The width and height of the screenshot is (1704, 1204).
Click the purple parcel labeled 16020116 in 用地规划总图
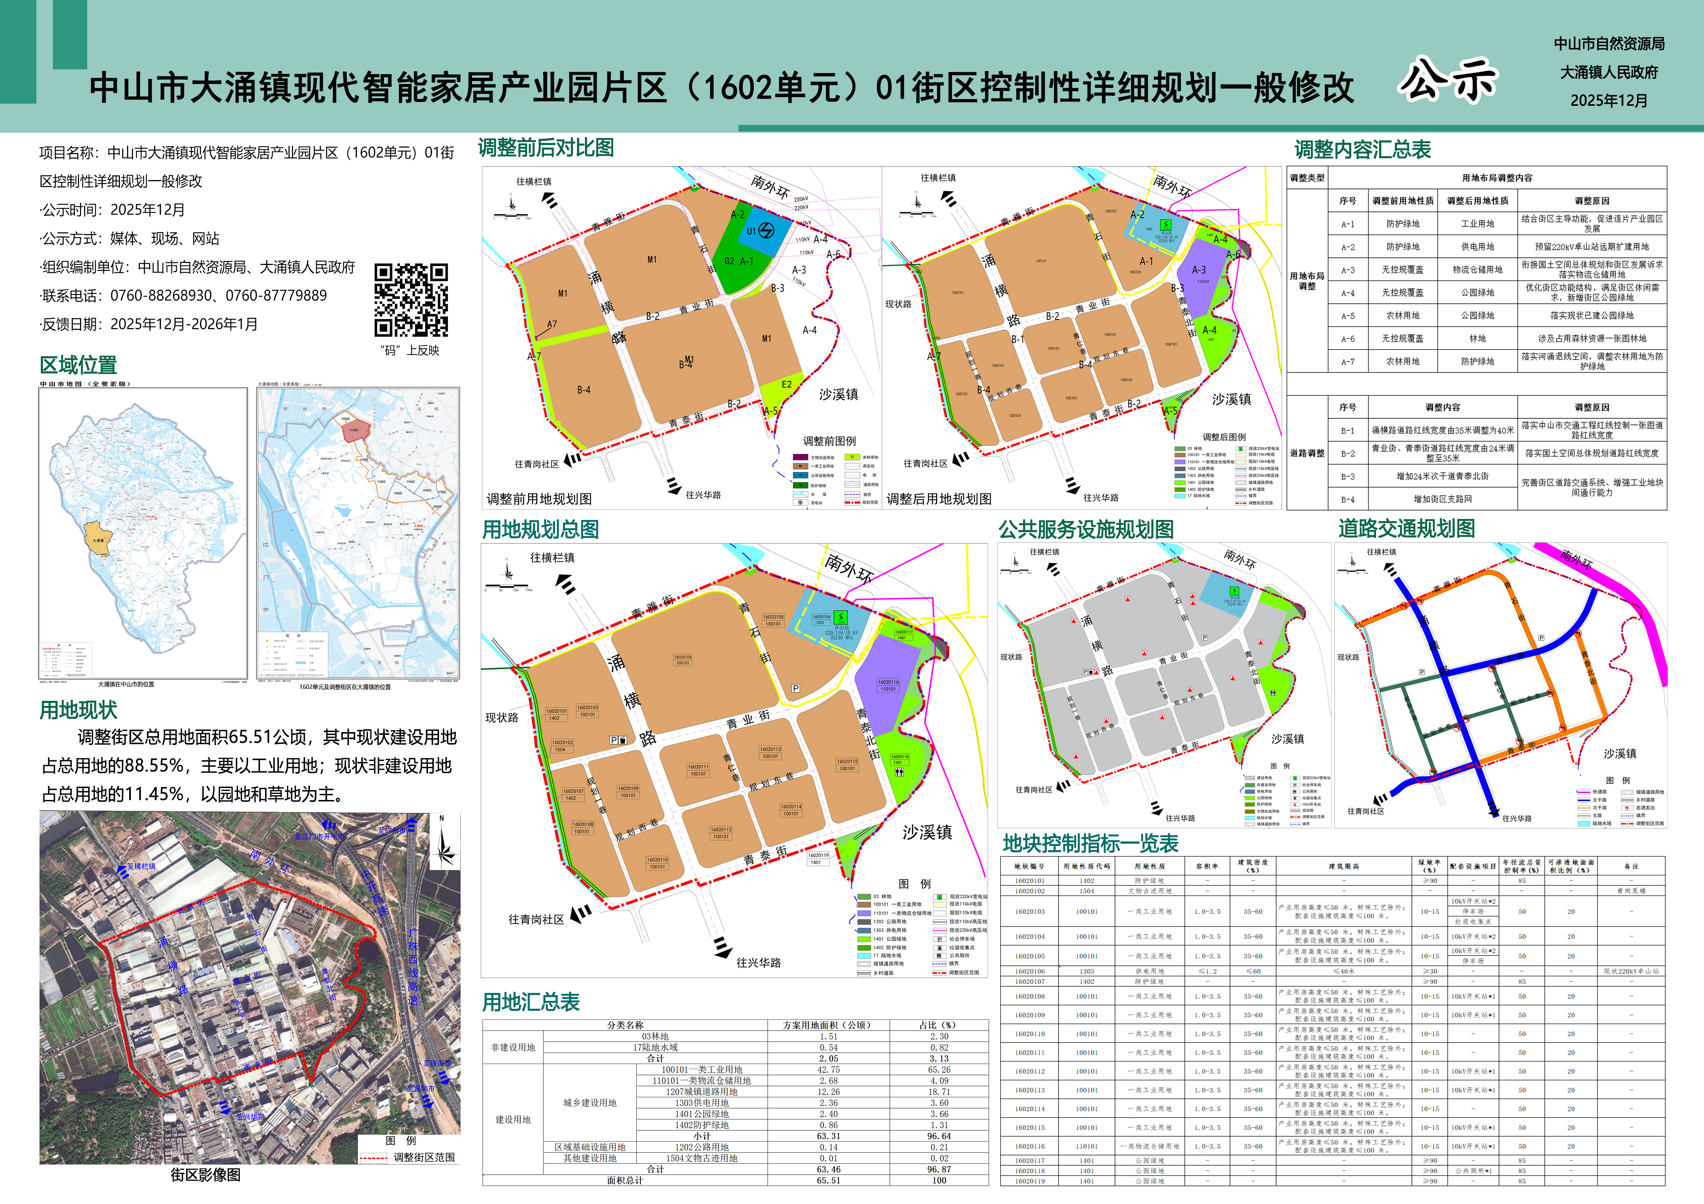coord(888,686)
